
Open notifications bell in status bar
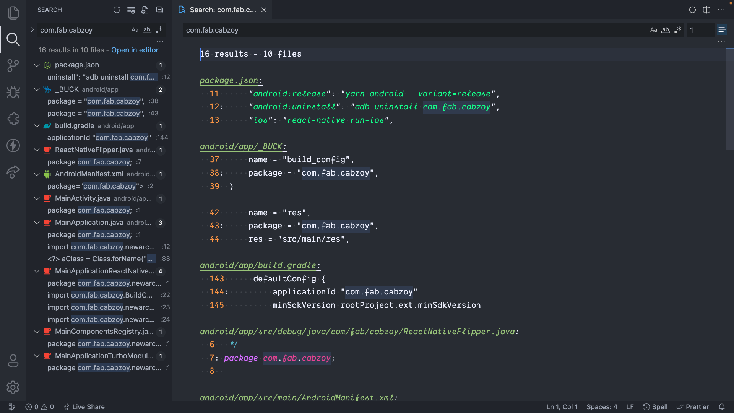click(722, 407)
